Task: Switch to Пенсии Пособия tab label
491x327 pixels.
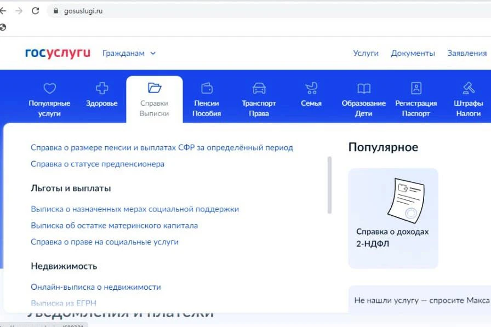Action: pos(207,108)
